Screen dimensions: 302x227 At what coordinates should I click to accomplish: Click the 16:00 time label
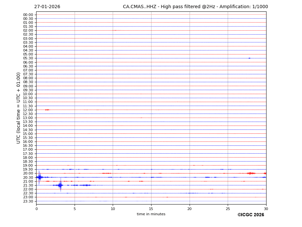[28, 142]
